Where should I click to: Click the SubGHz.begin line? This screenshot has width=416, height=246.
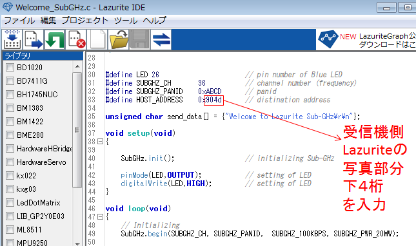(259, 234)
